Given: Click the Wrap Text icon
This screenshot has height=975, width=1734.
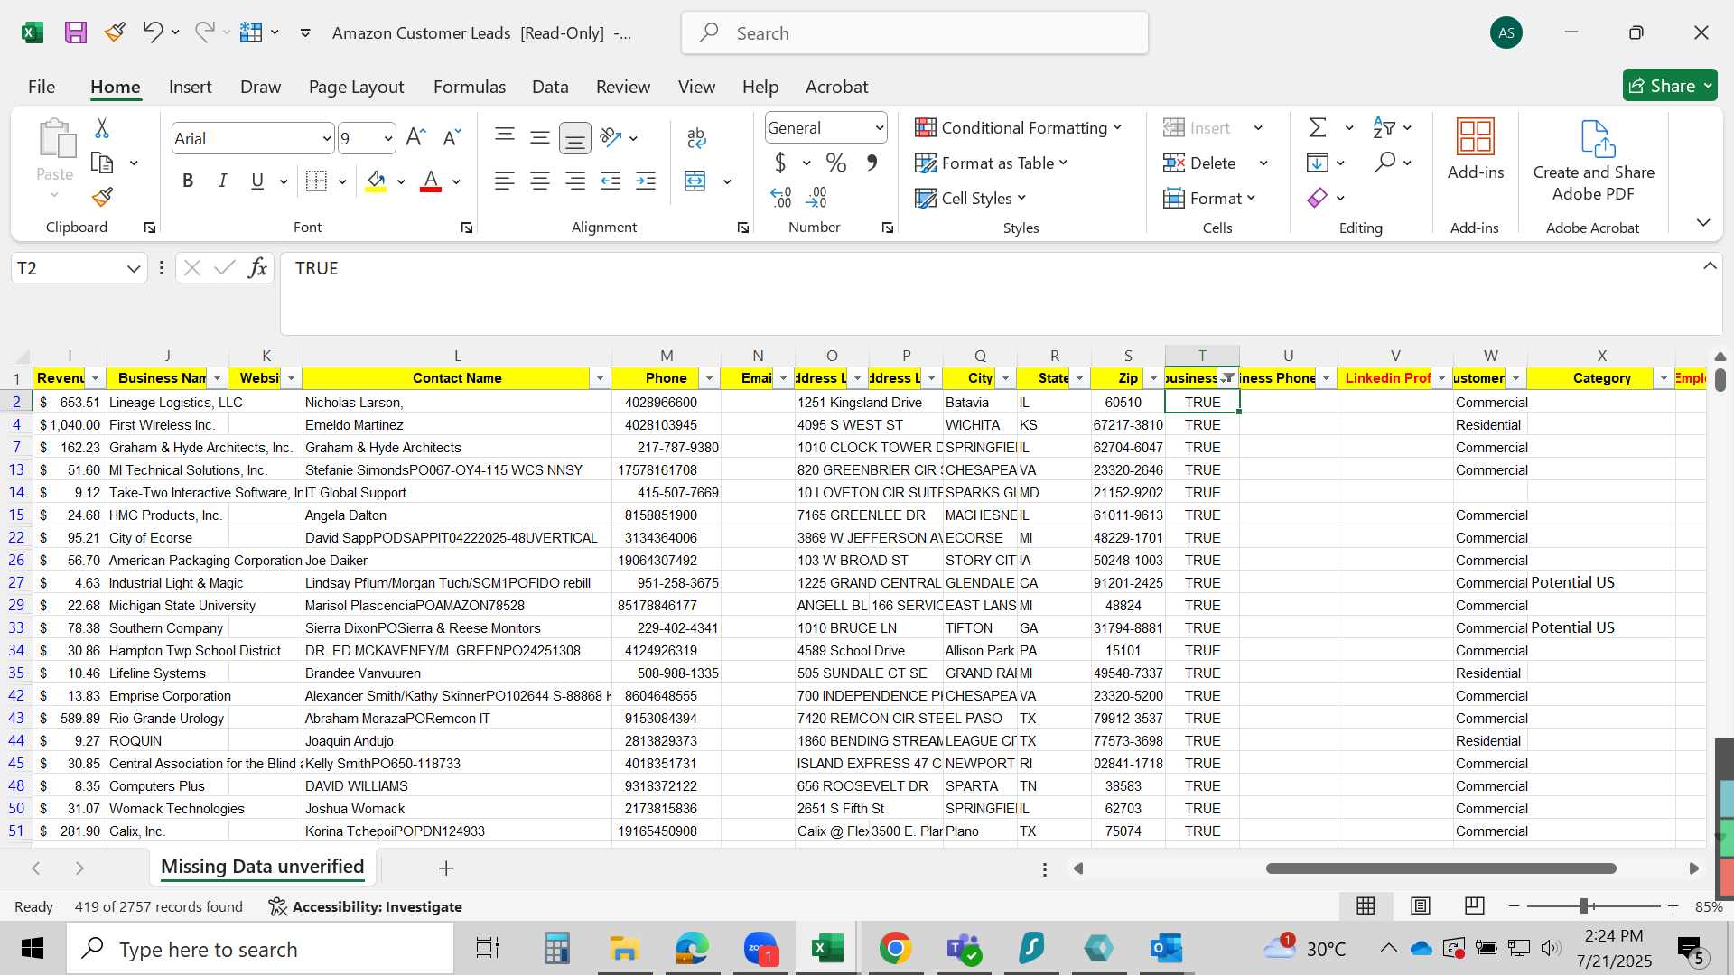Looking at the screenshot, I should 696,137.
